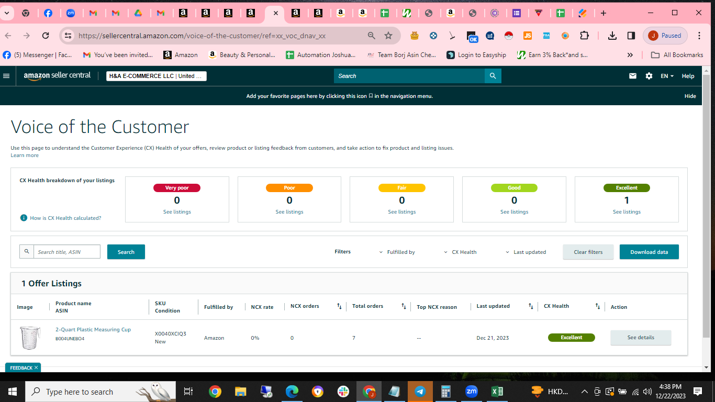Open the All Bookmarks folder

[x=677, y=55]
